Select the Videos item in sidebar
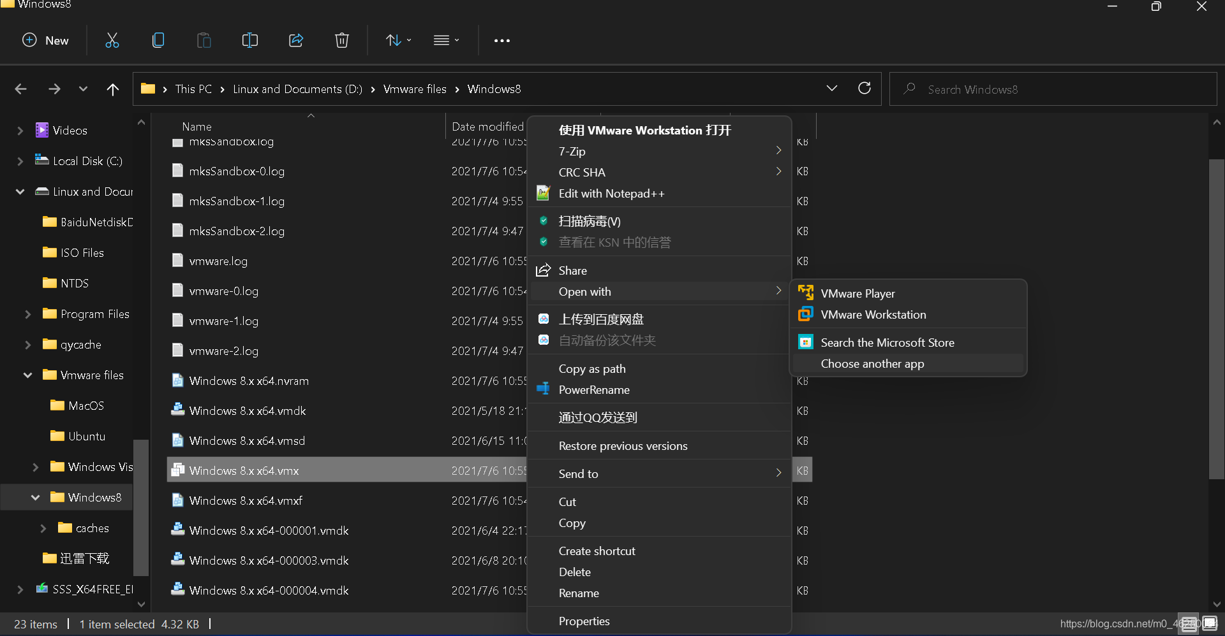1225x636 pixels. coord(61,131)
